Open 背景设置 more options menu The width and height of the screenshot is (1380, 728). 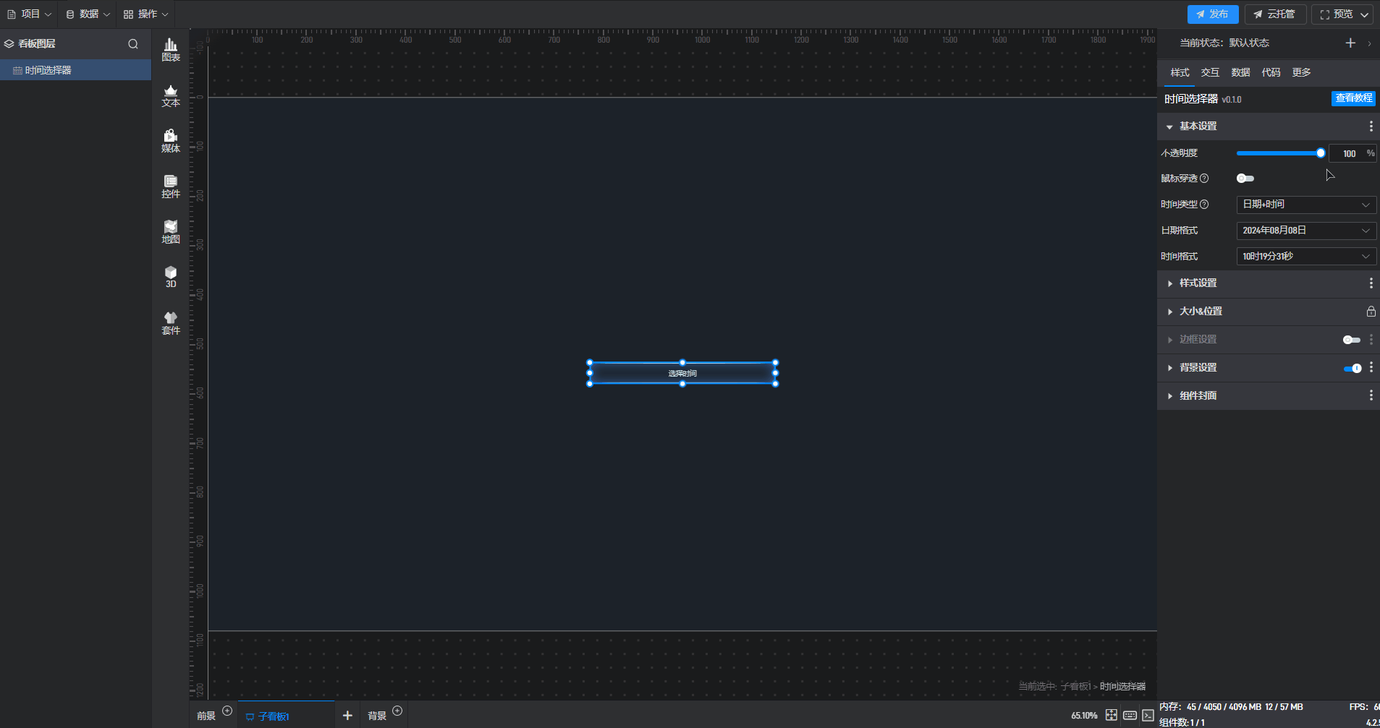[x=1371, y=368]
